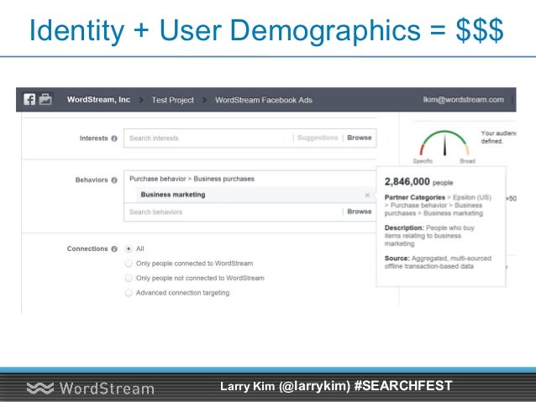
Task: Click the Purchase behavior > Business purchases path
Action: 192,179
